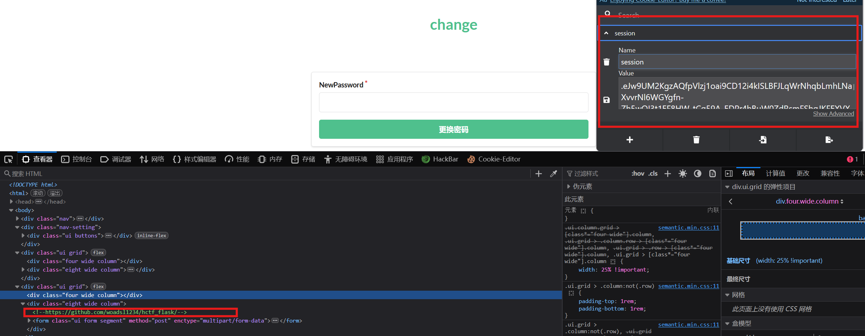Add a new cookie in Cookie-Editor
This screenshot has width=865, height=336.
point(630,140)
